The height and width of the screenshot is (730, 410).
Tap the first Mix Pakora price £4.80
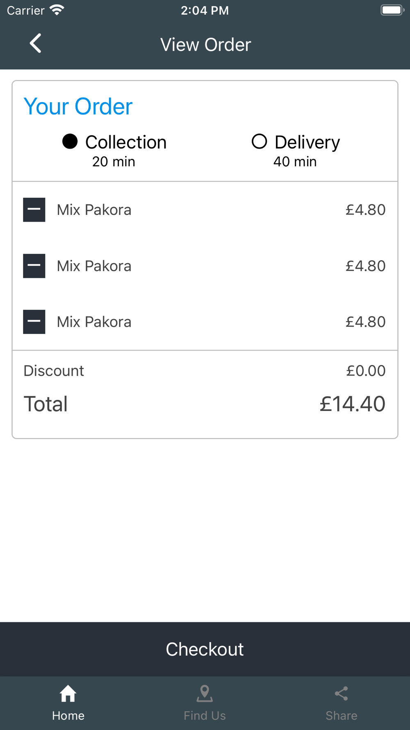coord(365,210)
